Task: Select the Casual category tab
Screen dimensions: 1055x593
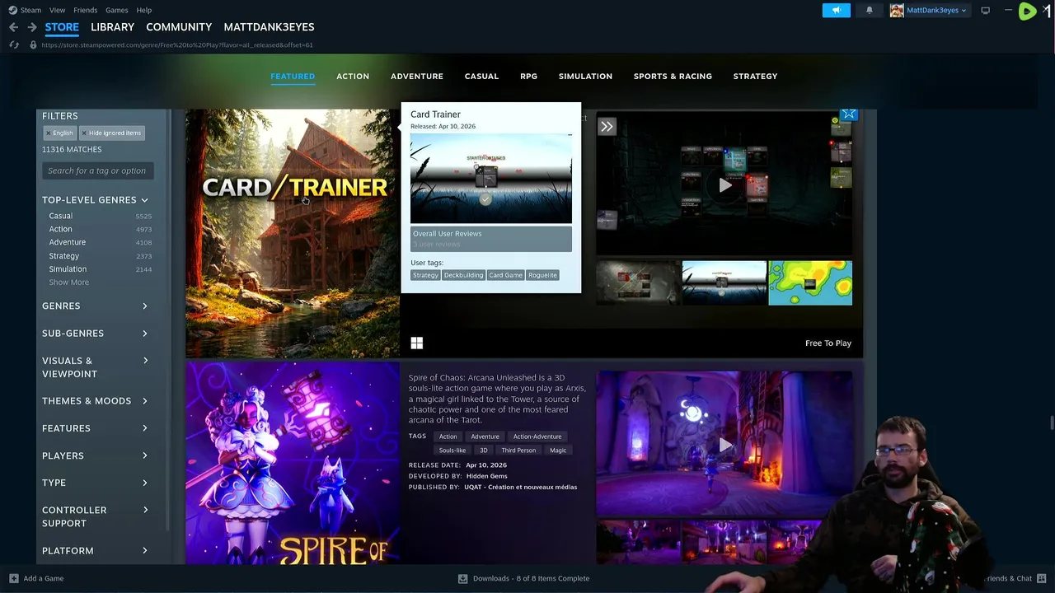Action: click(x=481, y=76)
